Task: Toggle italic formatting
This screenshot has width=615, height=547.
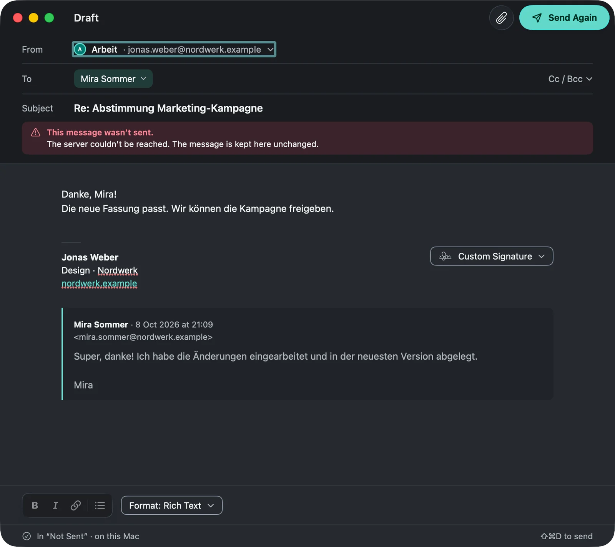Action: tap(55, 505)
